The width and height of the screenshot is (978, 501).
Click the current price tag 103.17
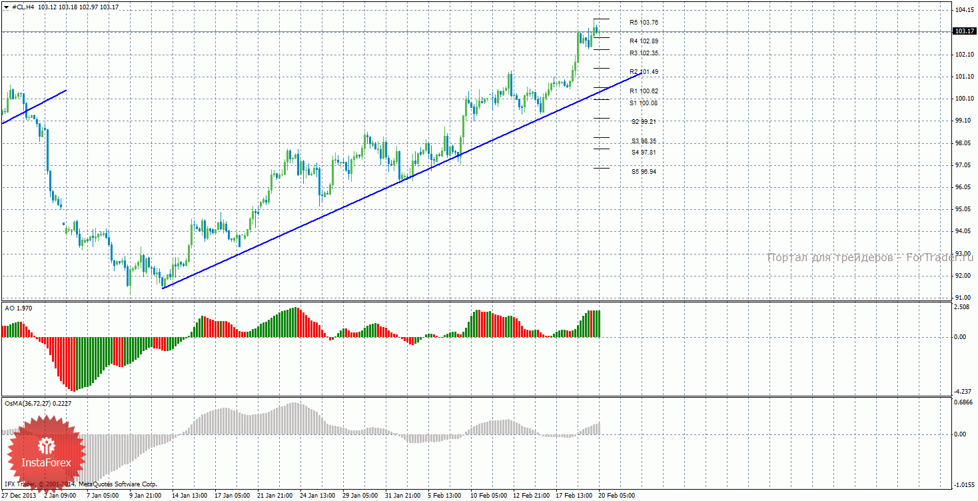click(x=964, y=31)
